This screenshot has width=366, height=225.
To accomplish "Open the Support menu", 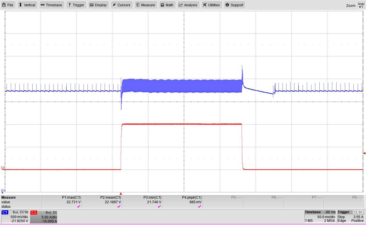I will 234,5.
